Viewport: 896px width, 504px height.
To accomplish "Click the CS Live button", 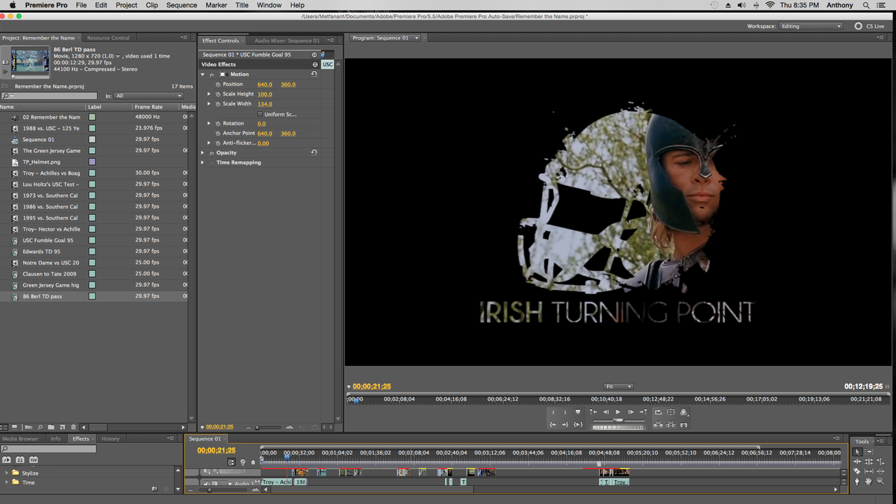I will coord(870,26).
